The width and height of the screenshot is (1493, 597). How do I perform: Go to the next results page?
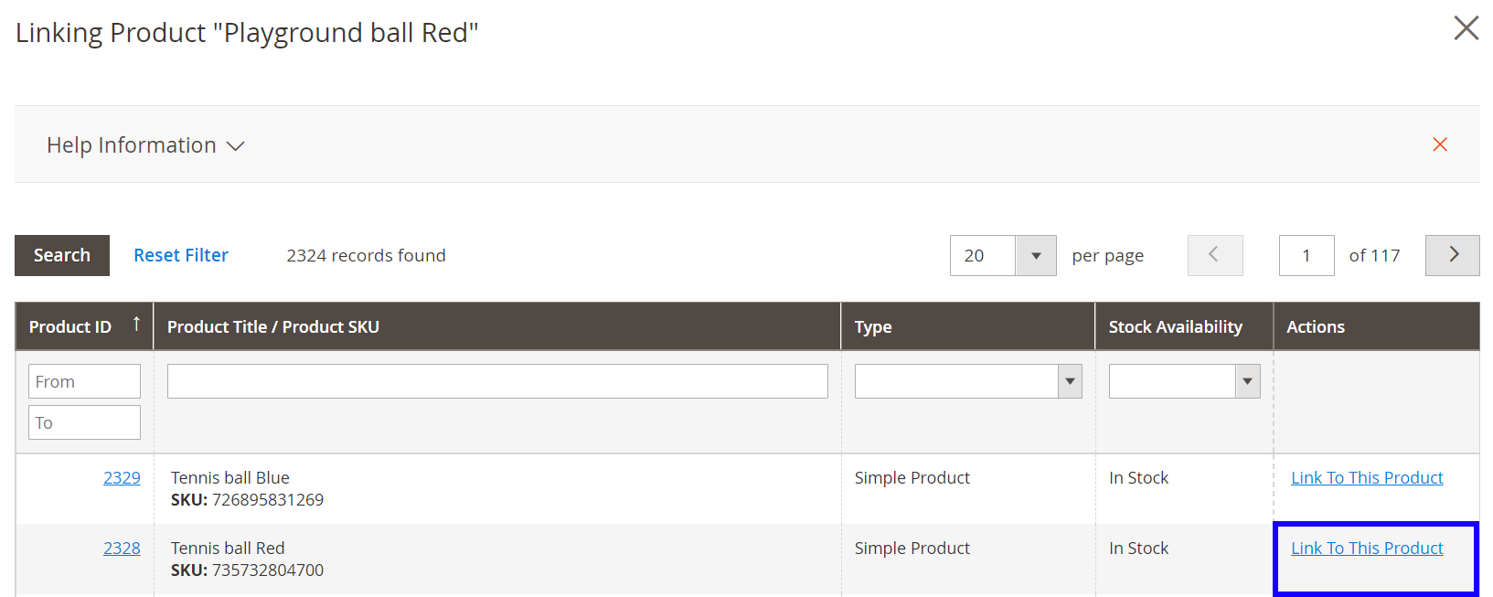1452,255
